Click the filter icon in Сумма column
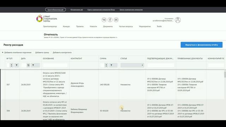The image size is (226, 127). point(111,65)
